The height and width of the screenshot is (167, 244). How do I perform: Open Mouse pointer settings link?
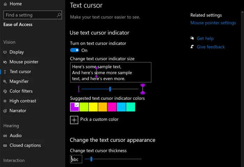(213, 23)
